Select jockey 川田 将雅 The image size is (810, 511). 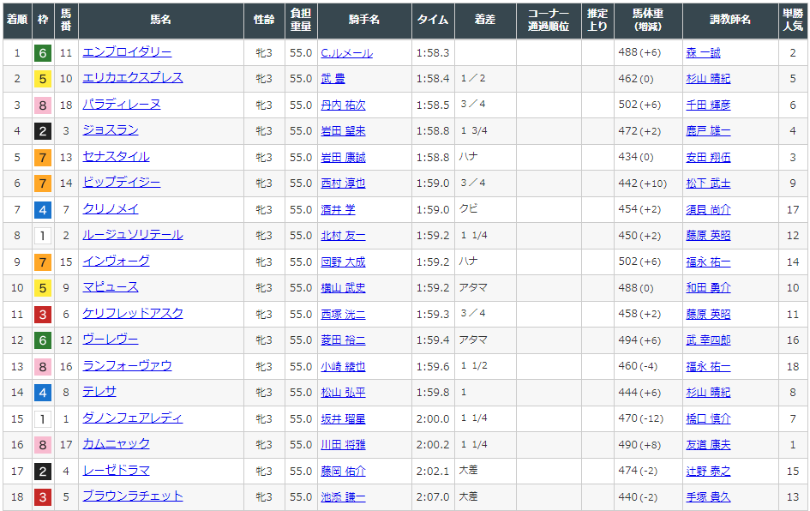(x=343, y=444)
